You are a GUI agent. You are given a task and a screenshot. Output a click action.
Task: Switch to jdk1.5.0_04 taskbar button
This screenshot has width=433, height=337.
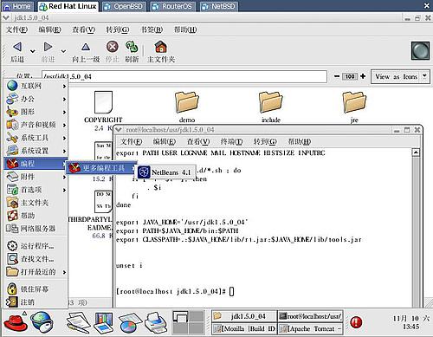coord(244,316)
